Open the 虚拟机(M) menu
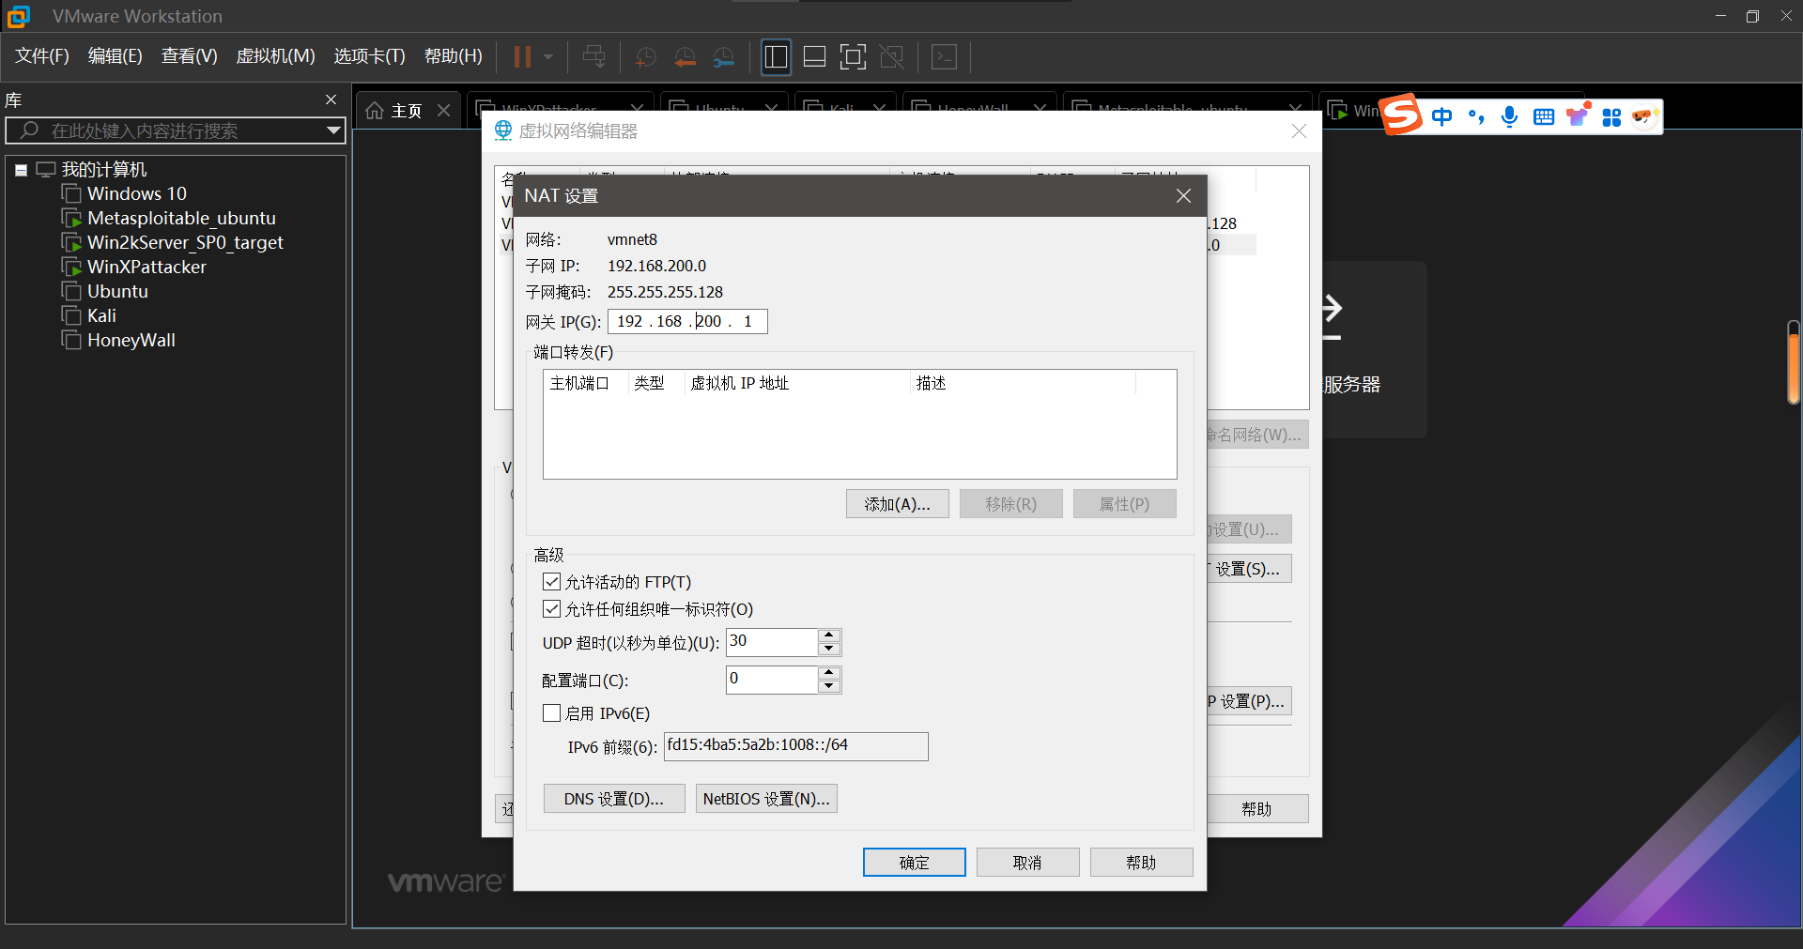This screenshot has width=1803, height=949. (275, 56)
